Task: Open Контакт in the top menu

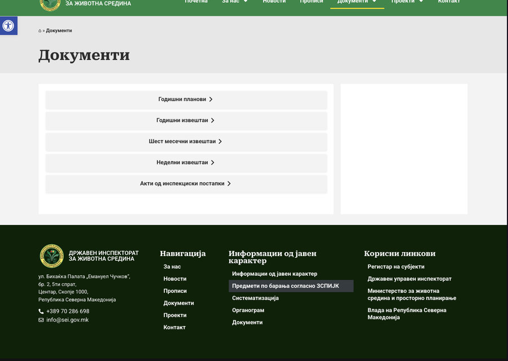Action: pyautogui.click(x=449, y=2)
